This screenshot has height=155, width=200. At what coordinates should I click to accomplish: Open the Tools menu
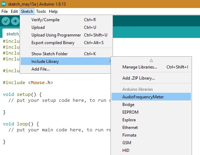[x=41, y=11]
